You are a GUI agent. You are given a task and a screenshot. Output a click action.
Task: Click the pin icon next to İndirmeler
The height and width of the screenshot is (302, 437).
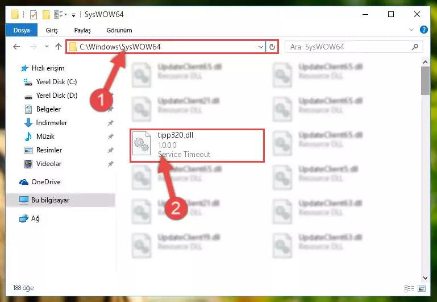tap(111, 123)
